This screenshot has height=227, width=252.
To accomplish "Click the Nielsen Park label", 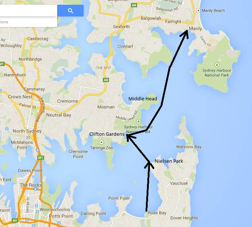I will click(169, 161).
